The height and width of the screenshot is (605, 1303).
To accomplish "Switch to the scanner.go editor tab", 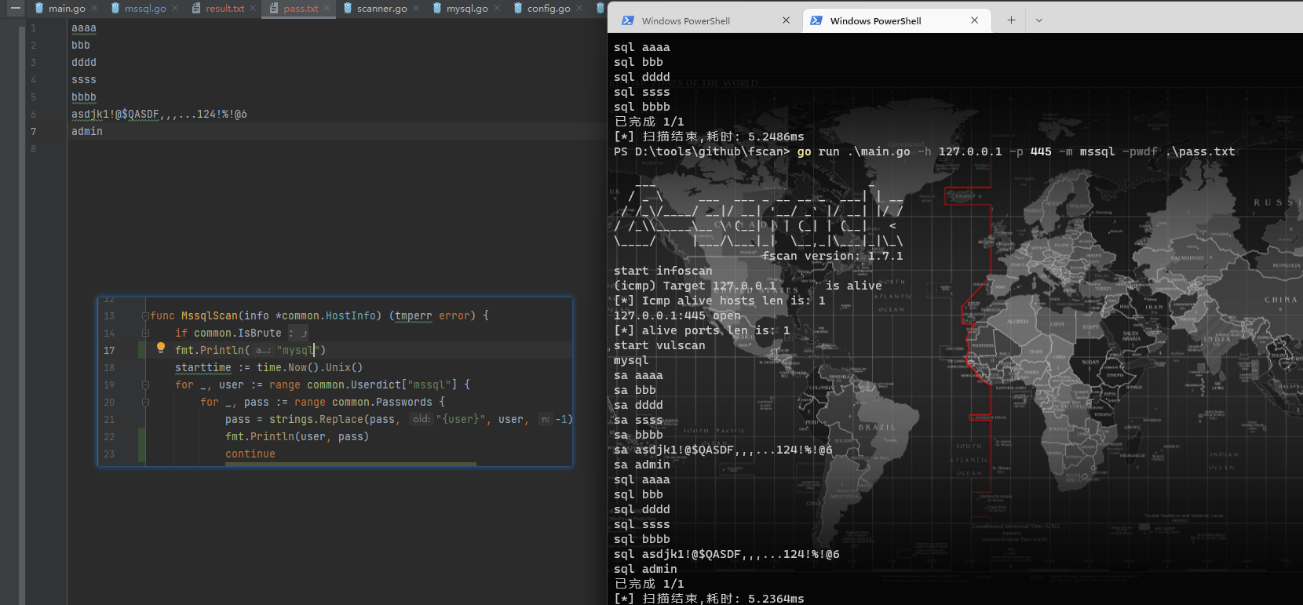I will pyautogui.click(x=381, y=9).
